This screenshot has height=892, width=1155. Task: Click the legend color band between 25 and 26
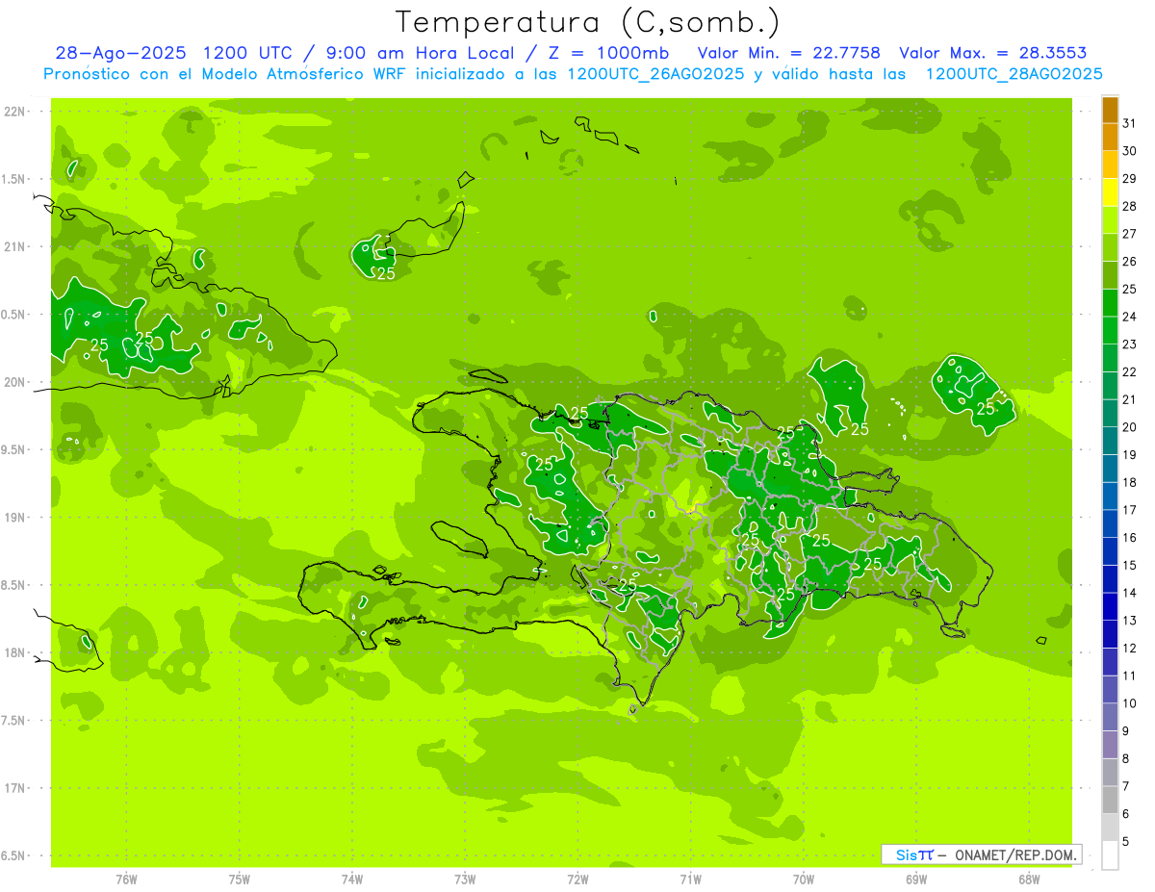tap(1110, 275)
